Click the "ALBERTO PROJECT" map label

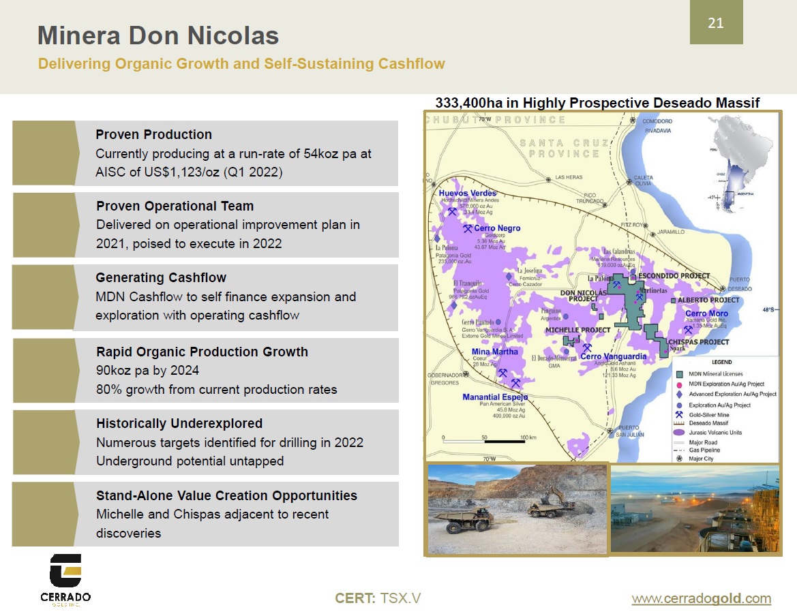point(708,300)
